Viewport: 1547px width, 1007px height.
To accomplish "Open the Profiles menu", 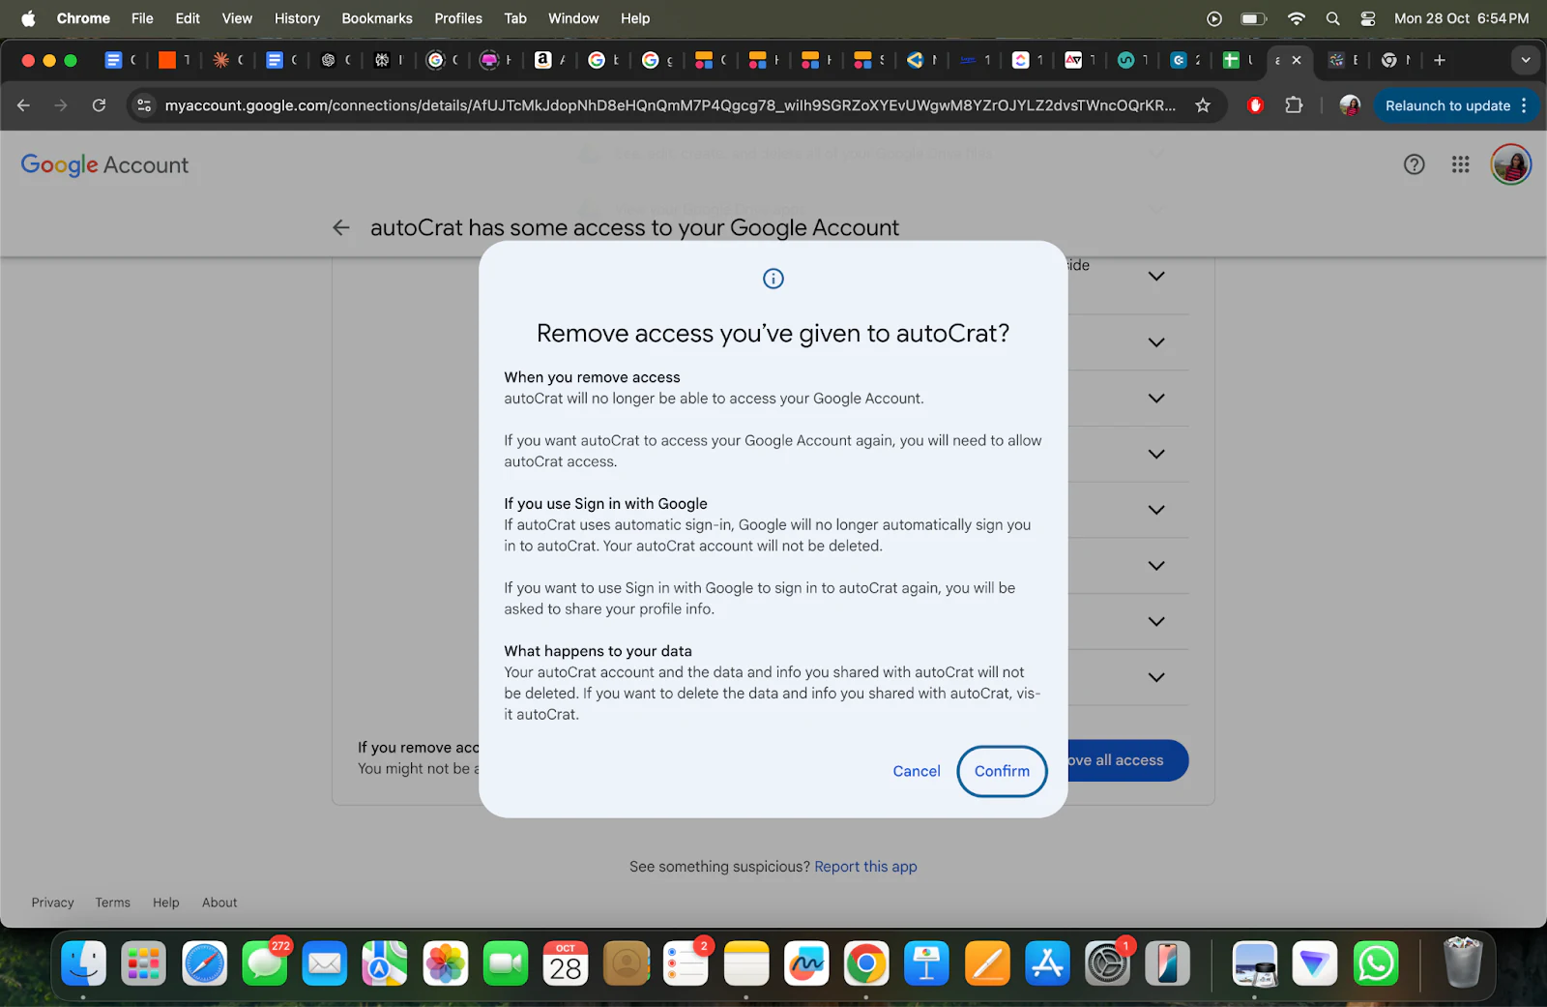I will [x=458, y=18].
